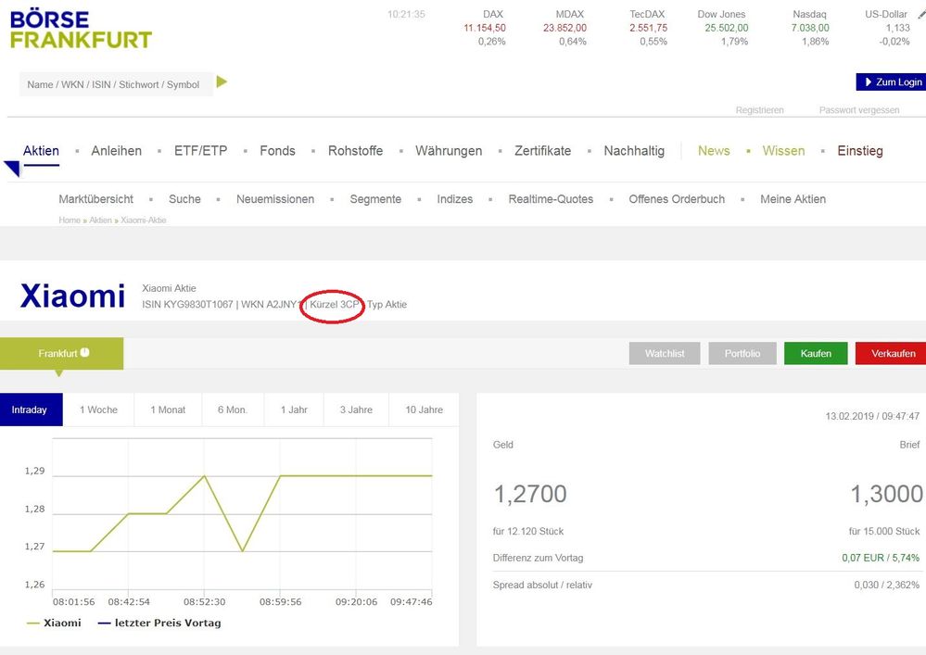
Task: Go to the ETF/ETP section
Action: 200,151
